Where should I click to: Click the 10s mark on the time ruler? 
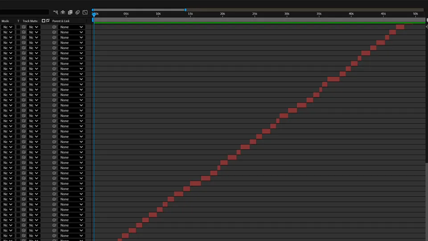[158, 14]
